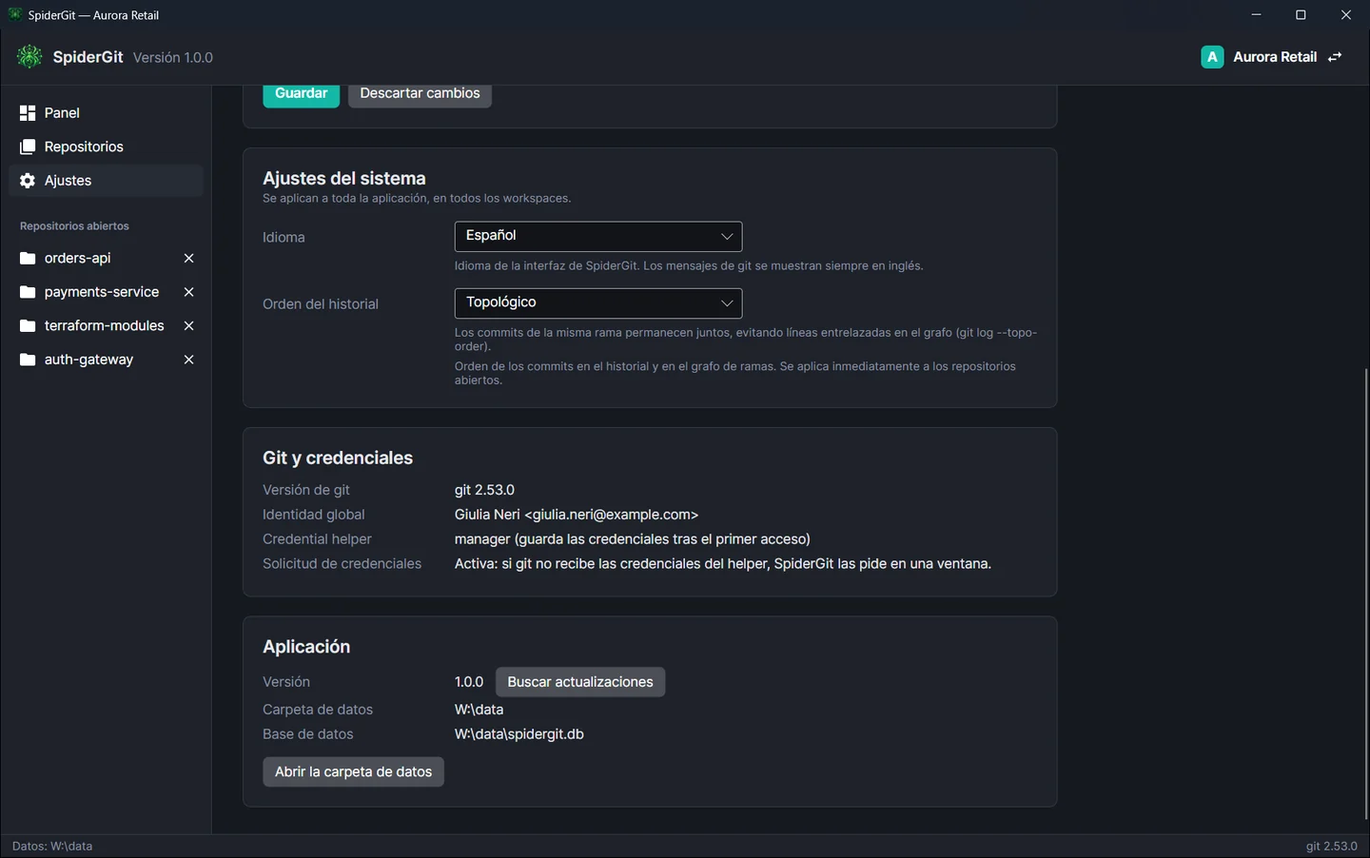
Task: Maximize the SpiderGit window
Action: (x=1301, y=15)
